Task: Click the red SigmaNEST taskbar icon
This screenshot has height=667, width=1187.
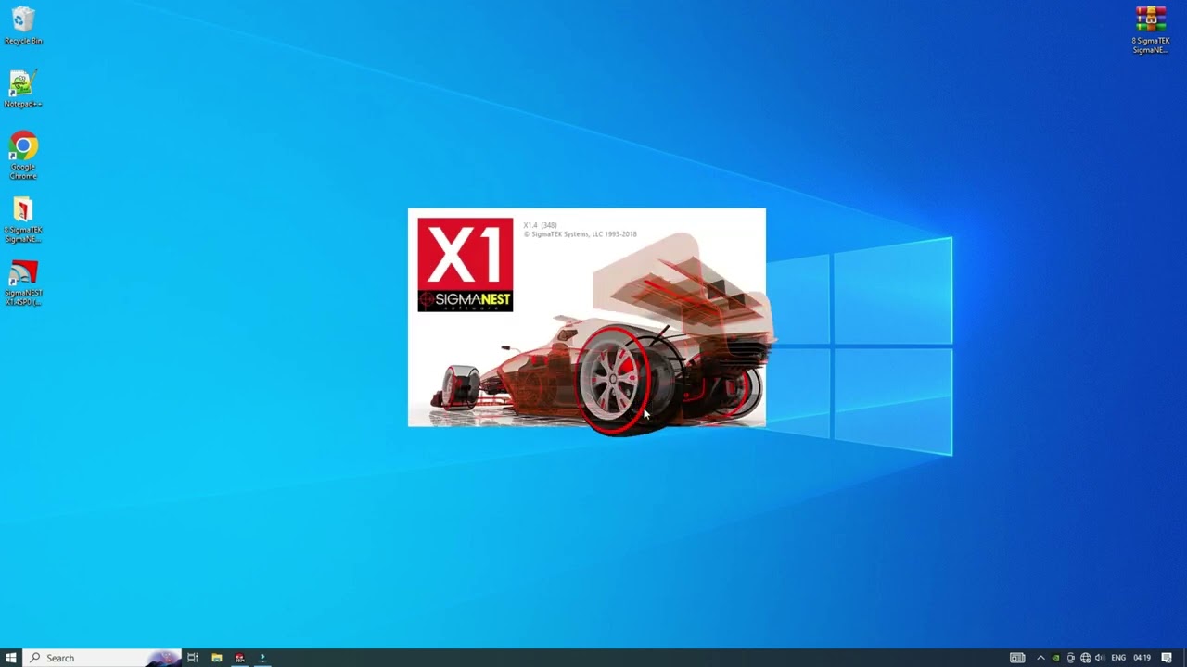Action: pyautogui.click(x=239, y=658)
